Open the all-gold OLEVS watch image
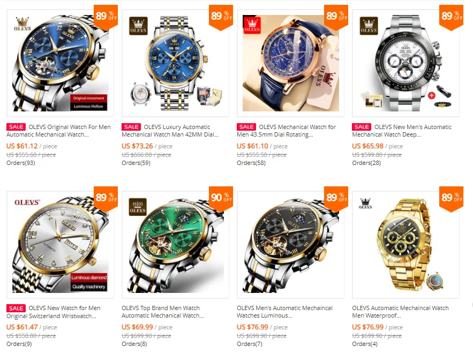This screenshot has height=354, width=473. [x=406, y=245]
